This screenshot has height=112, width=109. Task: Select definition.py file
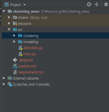tap(55, 48)
